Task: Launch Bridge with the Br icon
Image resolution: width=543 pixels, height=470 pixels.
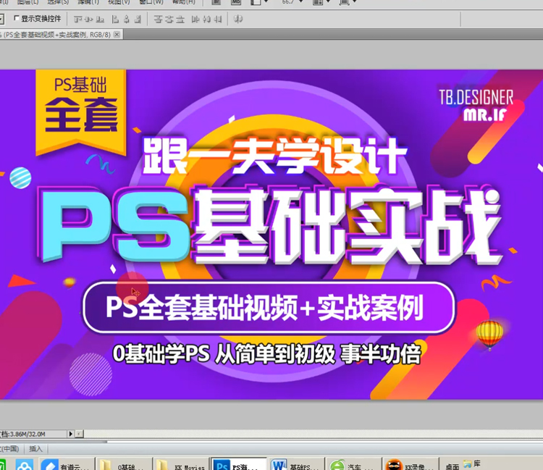Action: pos(216,2)
